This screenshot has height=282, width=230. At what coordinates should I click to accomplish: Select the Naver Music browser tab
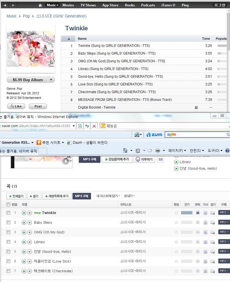click(19, 151)
